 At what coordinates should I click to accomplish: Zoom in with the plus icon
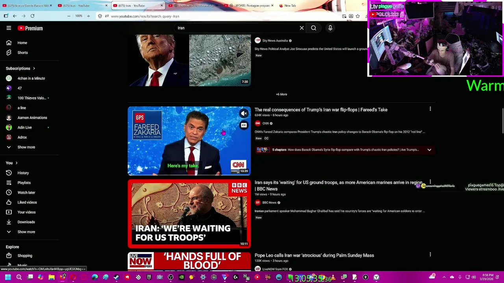88,16
